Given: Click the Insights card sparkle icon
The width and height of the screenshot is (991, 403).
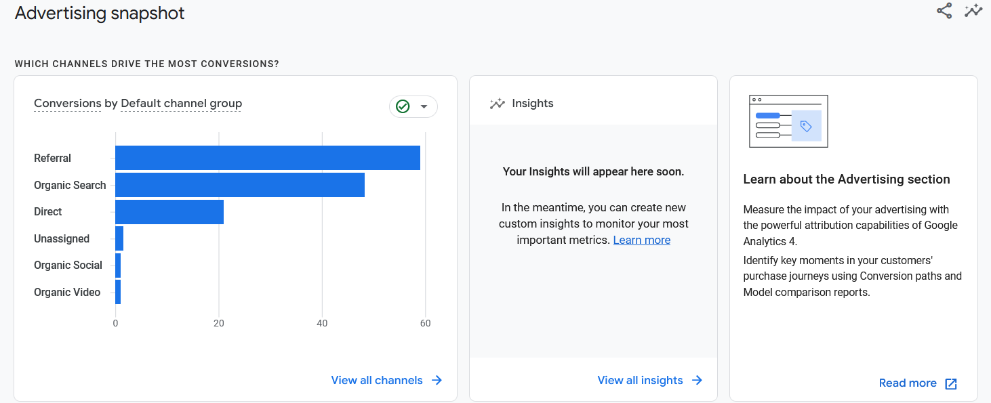Looking at the screenshot, I should point(498,104).
